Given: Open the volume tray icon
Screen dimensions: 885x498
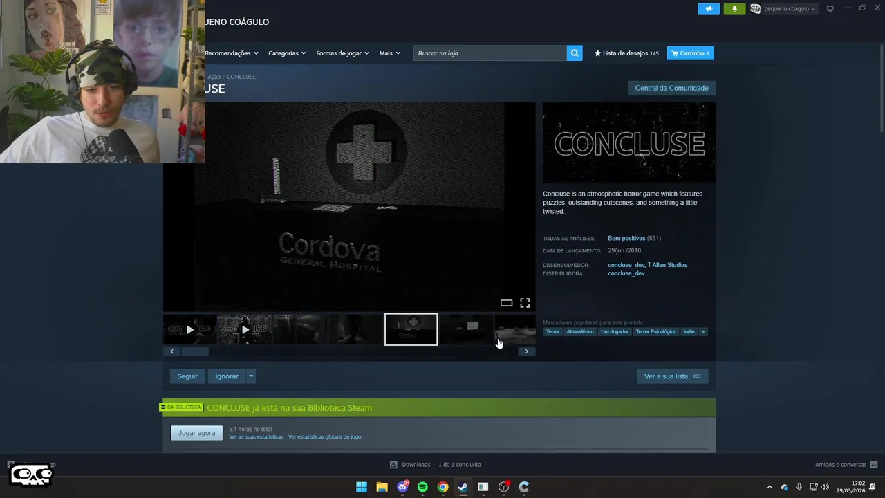Looking at the screenshot, I should point(825,488).
